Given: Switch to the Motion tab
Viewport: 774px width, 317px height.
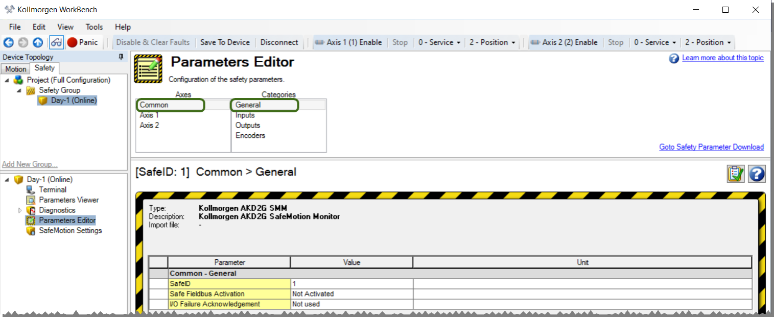Looking at the screenshot, I should click(15, 69).
